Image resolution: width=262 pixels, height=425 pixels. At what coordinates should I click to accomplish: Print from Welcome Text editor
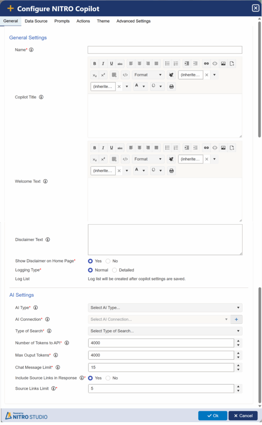(x=171, y=171)
